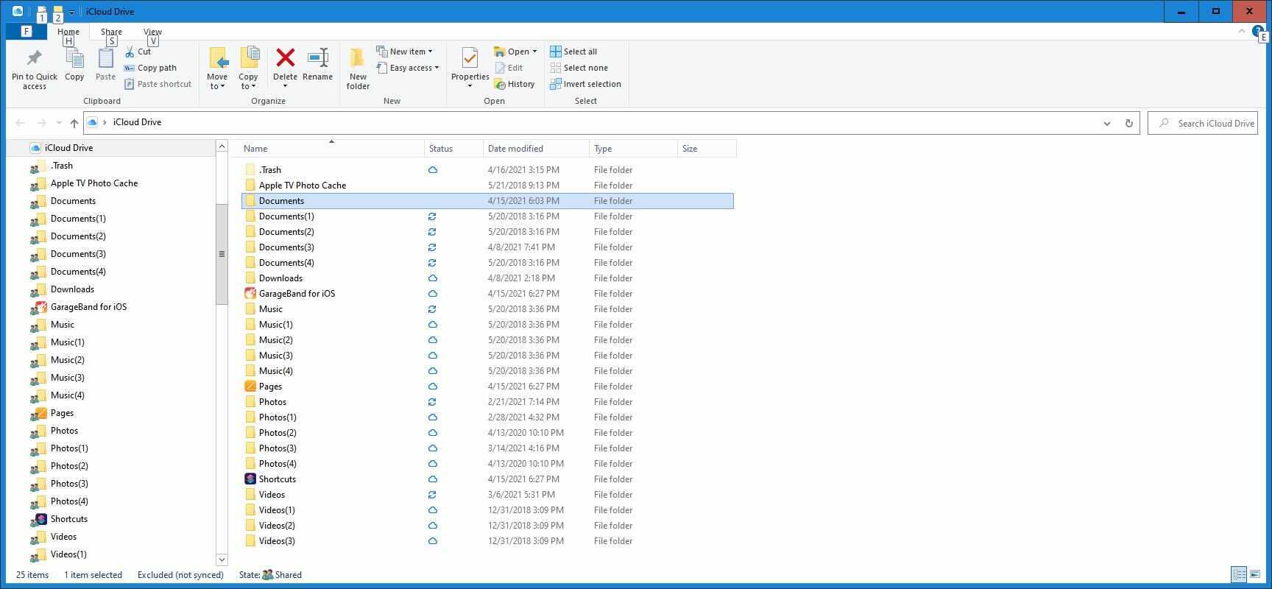1272x589 pixels.
Task: Switch to the View tab
Action: pos(152,32)
